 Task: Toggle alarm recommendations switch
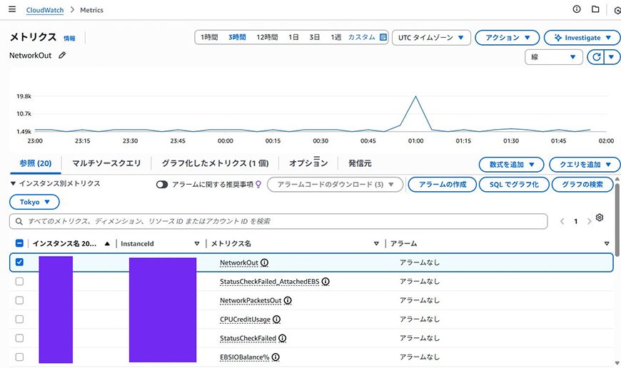point(162,185)
